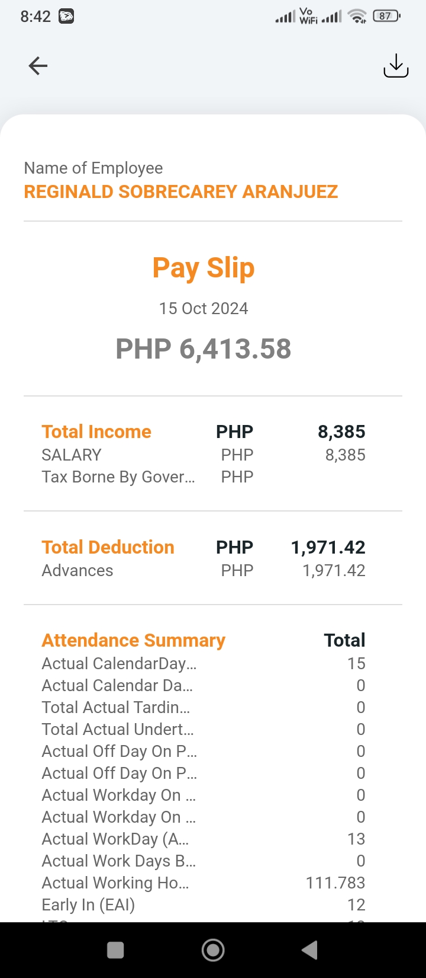Tap the Wi-Fi signal icon
The height and width of the screenshot is (978, 426).
click(x=357, y=17)
